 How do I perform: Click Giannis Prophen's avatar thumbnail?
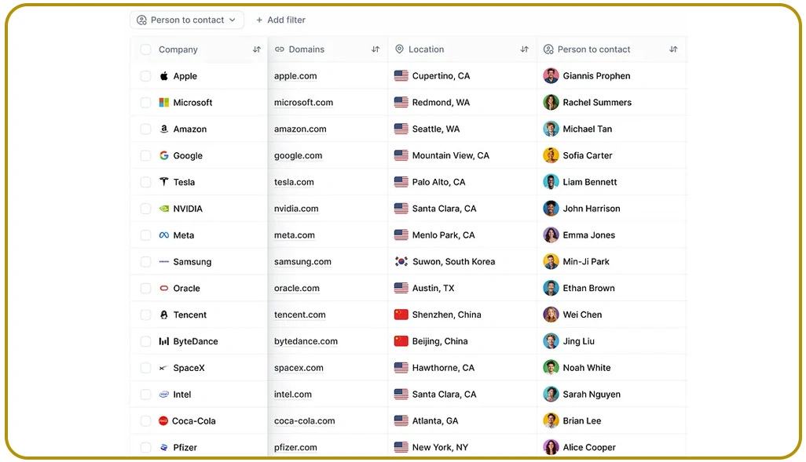(551, 76)
